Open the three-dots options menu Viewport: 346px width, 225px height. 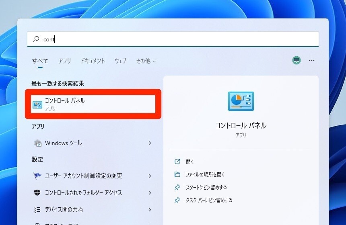point(311,60)
